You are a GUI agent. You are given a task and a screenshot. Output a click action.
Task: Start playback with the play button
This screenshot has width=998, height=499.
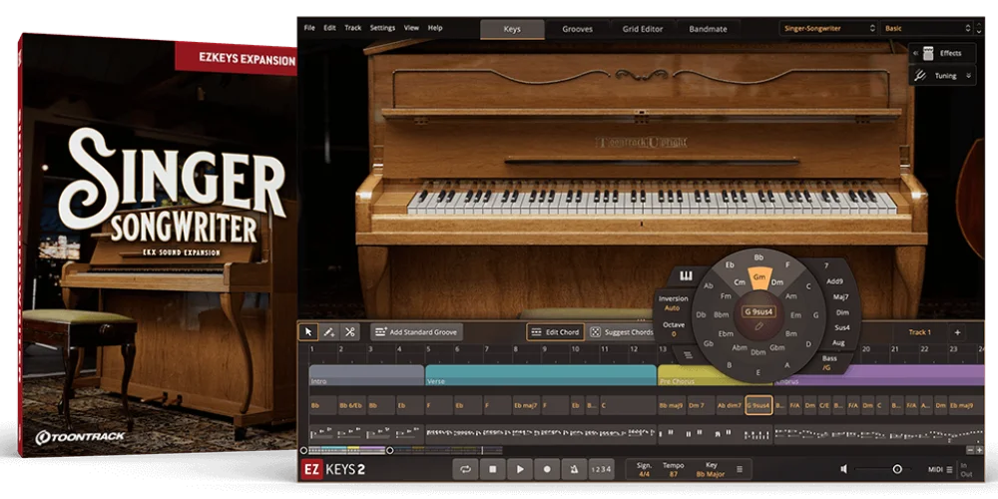coord(520,470)
